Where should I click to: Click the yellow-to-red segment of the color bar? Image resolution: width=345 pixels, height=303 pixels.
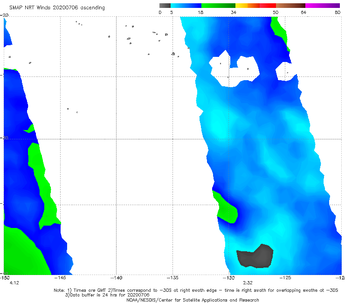(x=255, y=6)
